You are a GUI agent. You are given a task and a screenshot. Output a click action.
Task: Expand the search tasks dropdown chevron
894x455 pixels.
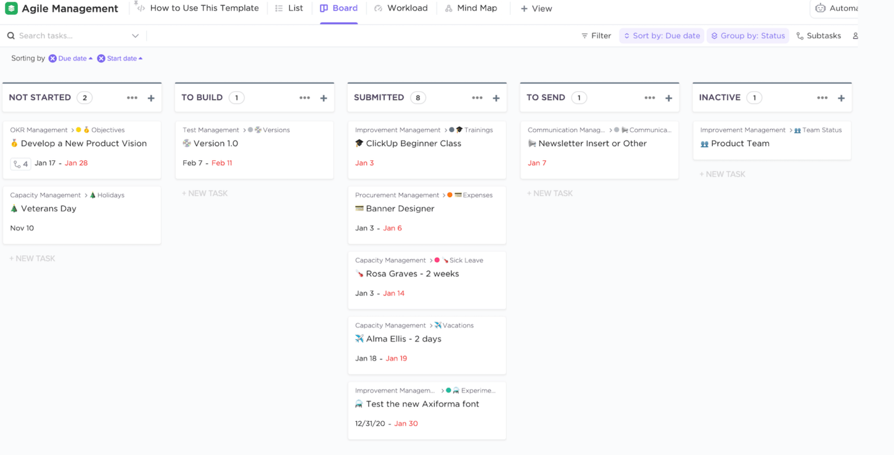[135, 36]
